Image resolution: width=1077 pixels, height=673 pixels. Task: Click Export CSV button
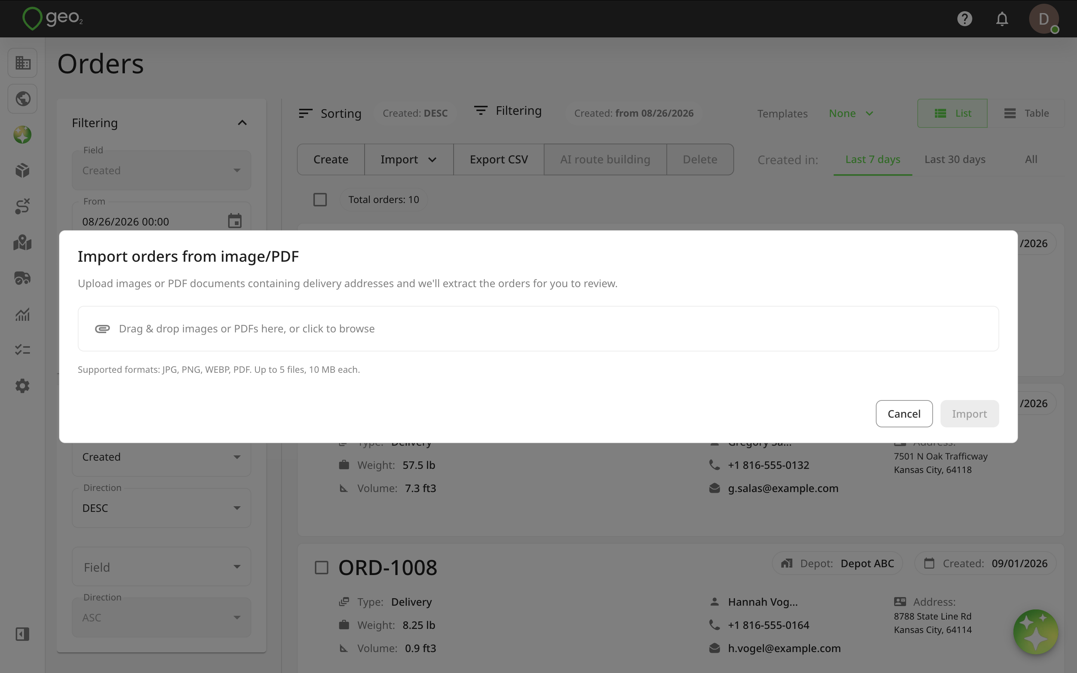pos(498,159)
